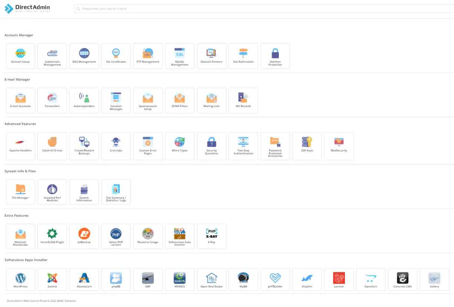Open E-mail Accounts
The height and width of the screenshot is (307, 454).
click(20, 100)
